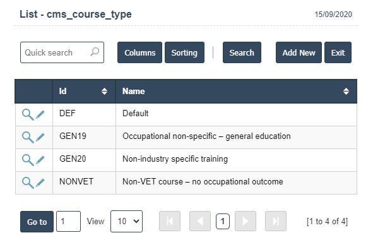
Task: Open the View rows-per-page dropdown
Action: click(127, 221)
